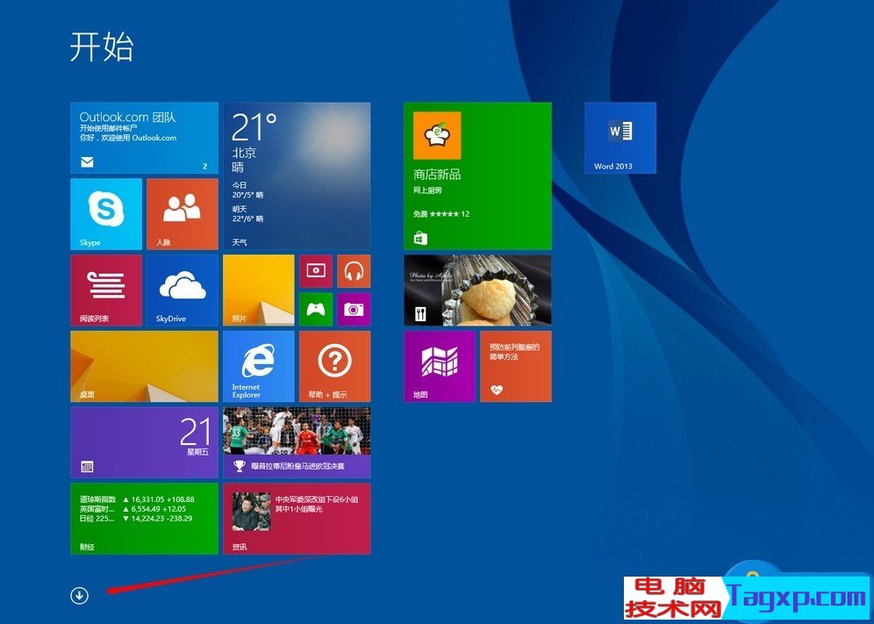Open the Reading List (阅读列表) tile
Image resolution: width=874 pixels, height=624 pixels.
pos(106,290)
